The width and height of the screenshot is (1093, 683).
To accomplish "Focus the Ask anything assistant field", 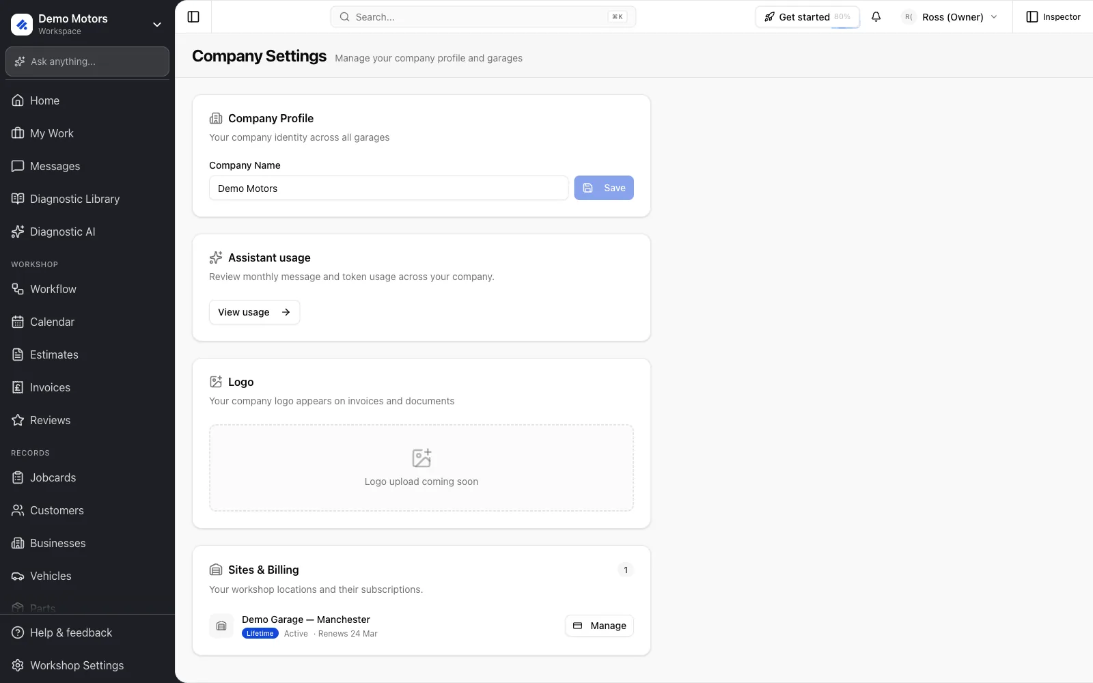I will (x=87, y=61).
